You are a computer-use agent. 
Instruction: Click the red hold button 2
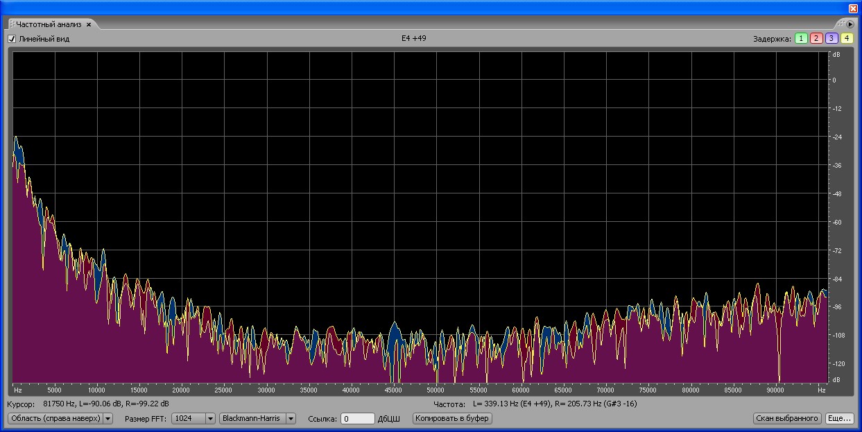tap(816, 39)
